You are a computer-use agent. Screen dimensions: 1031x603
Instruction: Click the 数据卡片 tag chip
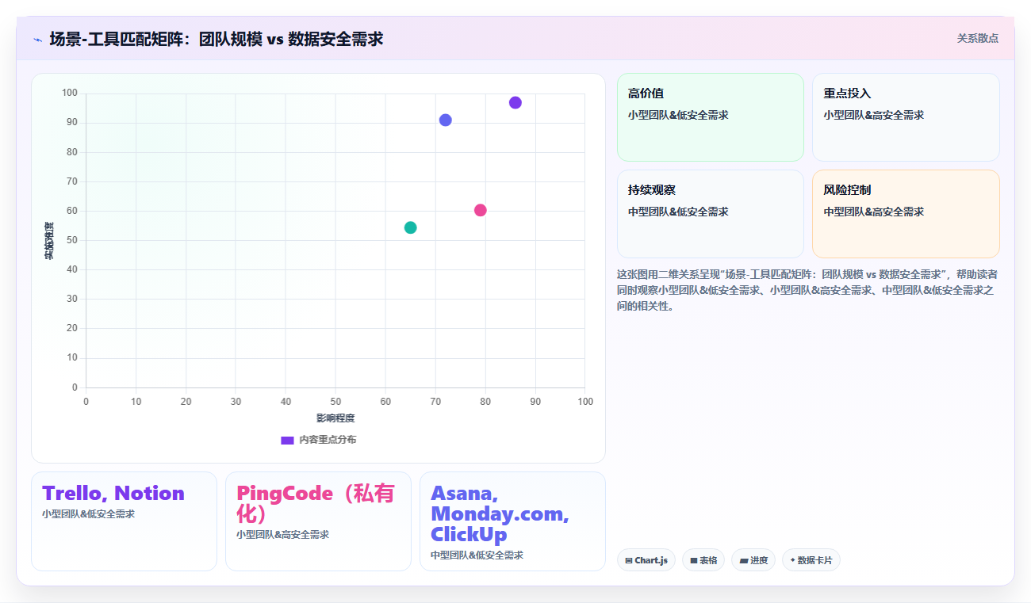(x=811, y=560)
